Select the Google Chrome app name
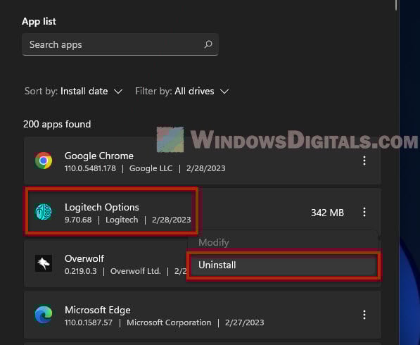420x345 pixels. [98, 156]
